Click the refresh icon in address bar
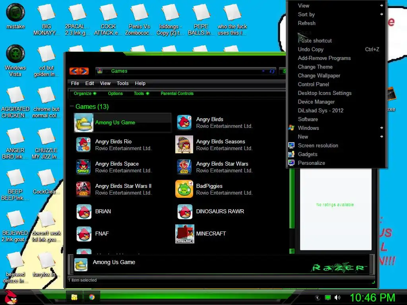This screenshot has width=407, height=305. (272, 71)
